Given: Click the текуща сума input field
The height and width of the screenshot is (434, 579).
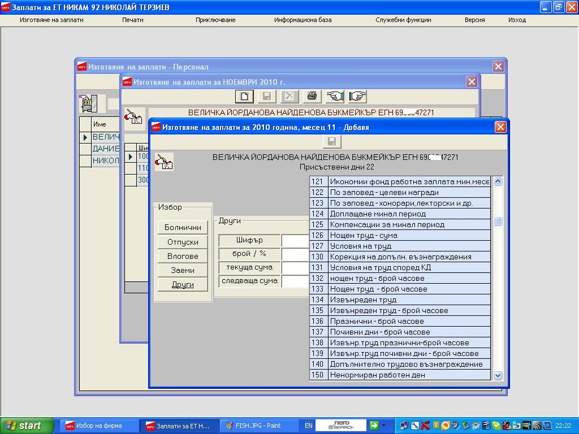Looking at the screenshot, I should coord(295,267).
